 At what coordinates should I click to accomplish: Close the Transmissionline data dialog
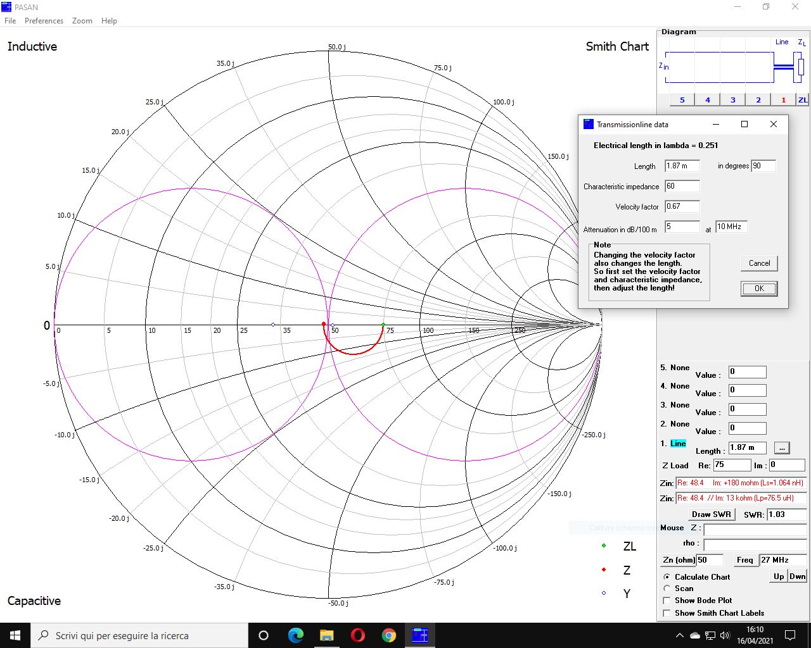tap(773, 124)
